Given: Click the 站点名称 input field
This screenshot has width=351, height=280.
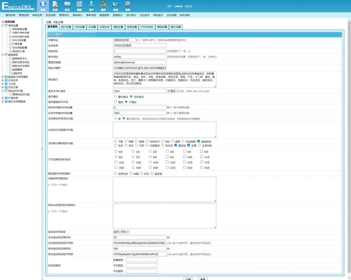Looking at the screenshot, I should 139,46.
